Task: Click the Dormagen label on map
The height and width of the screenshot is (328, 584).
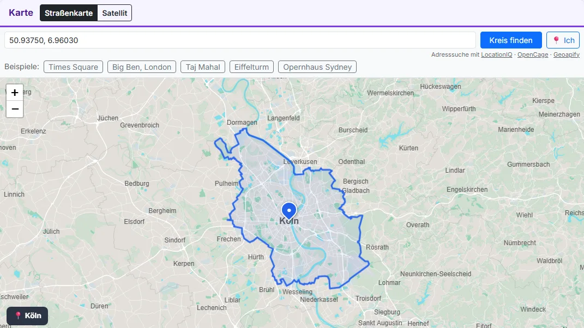Action: pyautogui.click(x=242, y=123)
